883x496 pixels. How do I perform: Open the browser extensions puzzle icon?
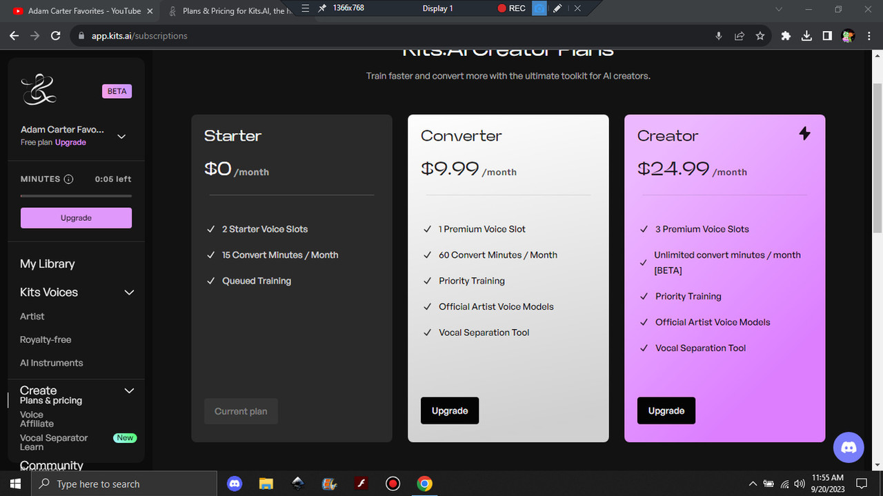coord(786,36)
